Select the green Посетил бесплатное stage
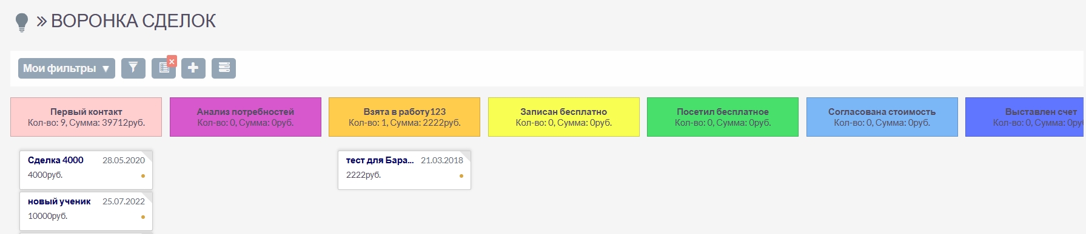 coord(723,117)
